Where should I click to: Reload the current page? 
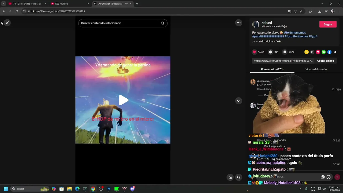click(x=17, y=11)
